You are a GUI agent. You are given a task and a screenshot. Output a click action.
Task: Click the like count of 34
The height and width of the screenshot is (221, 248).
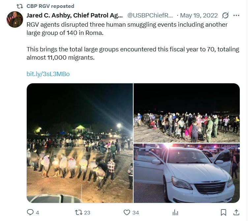[136, 213]
